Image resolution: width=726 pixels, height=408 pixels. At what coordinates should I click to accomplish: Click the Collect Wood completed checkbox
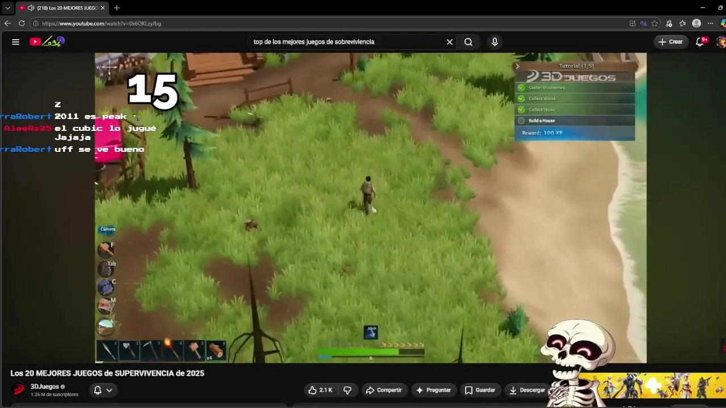pyautogui.click(x=521, y=99)
